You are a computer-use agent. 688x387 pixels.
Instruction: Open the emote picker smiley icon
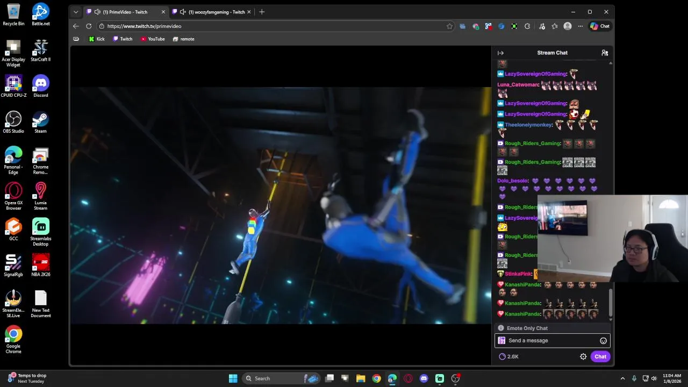coord(603,341)
